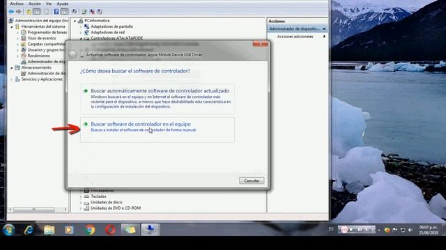Click the Action Center flag tray icon
Screen dimensions: 446x250
tap(395, 230)
